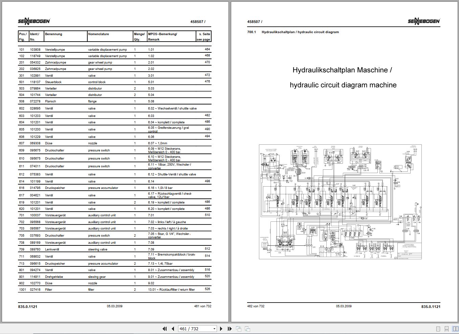The image size is (459, 334).
Task: Click page reference 526
Action: click(x=207, y=289)
